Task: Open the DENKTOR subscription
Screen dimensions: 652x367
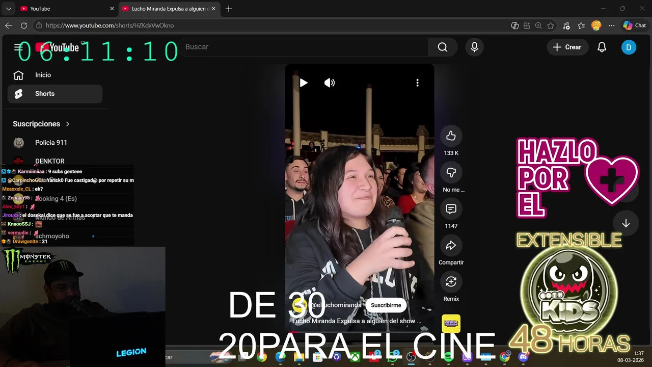Action: click(x=55, y=161)
